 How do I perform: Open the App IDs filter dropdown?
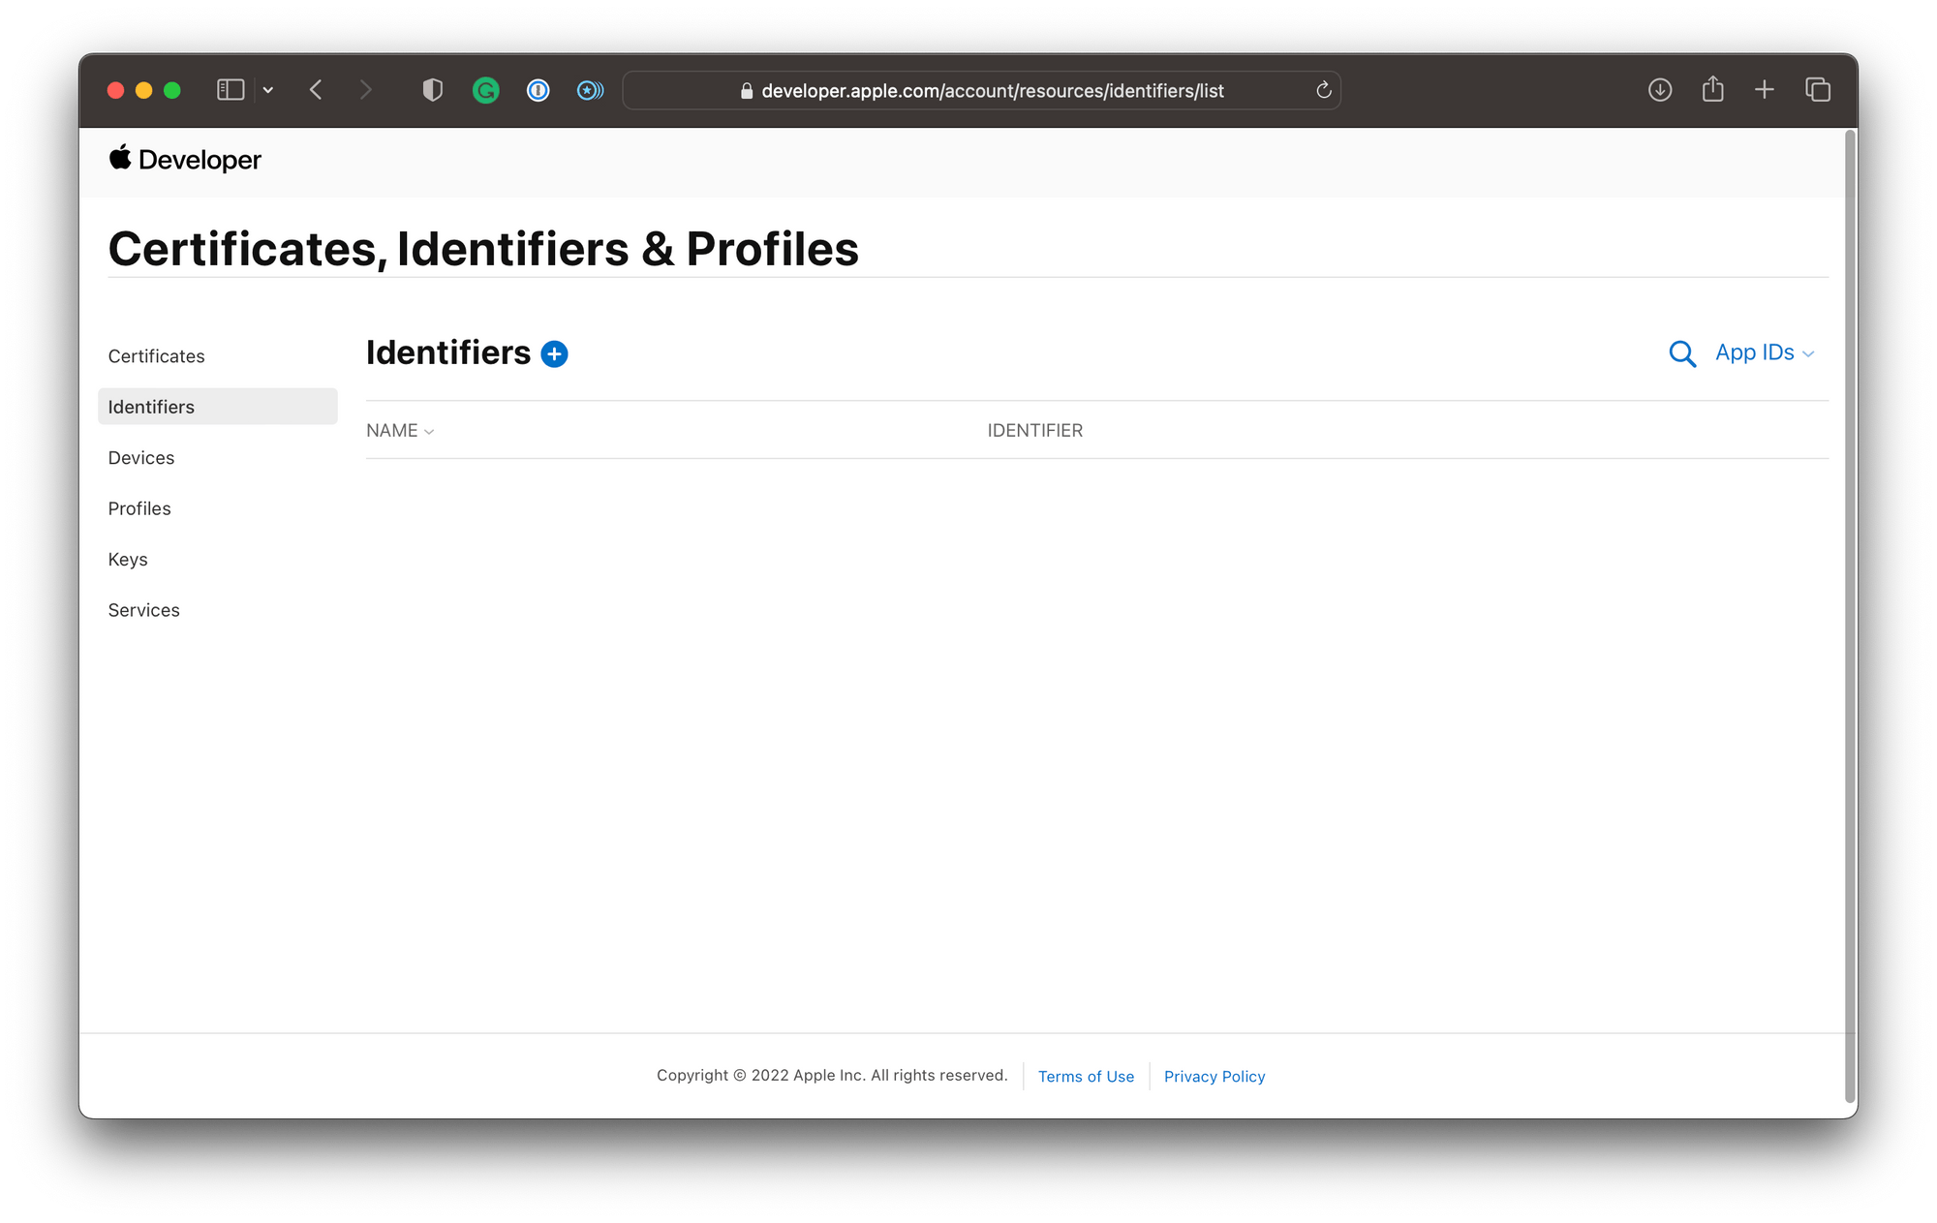pos(1763,352)
